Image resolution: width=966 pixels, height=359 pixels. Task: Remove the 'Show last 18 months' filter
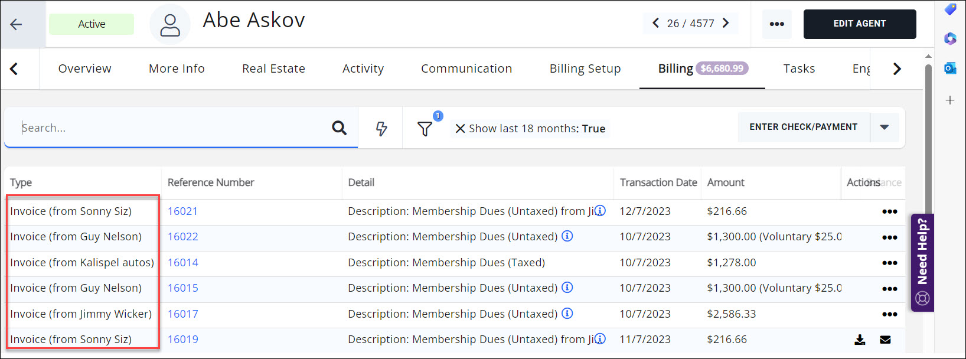click(x=460, y=129)
